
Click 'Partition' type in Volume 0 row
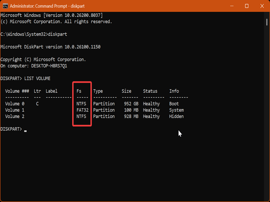[104, 104]
